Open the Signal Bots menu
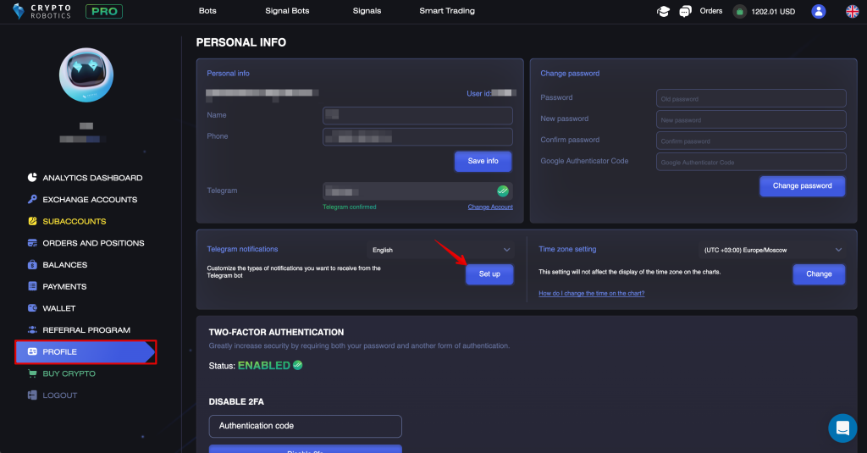 click(289, 11)
